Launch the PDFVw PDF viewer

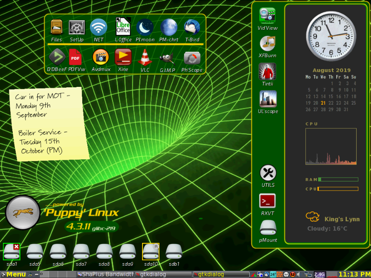click(x=75, y=57)
